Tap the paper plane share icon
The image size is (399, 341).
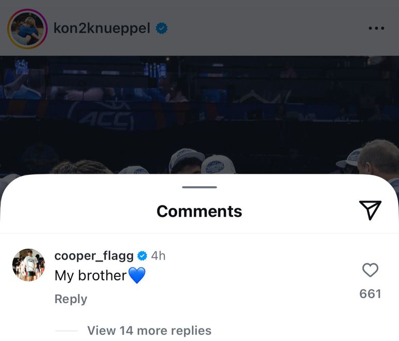point(370,210)
